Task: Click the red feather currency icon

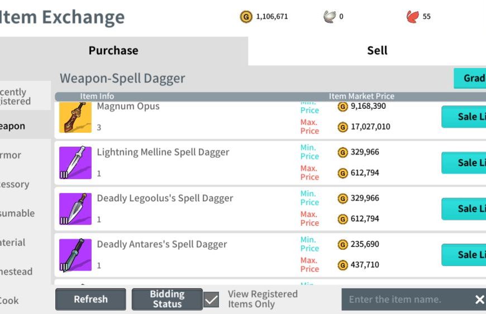Action: pos(412,17)
